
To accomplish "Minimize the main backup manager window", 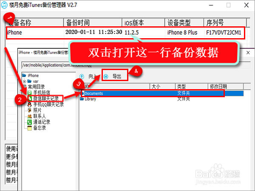I will (211, 5).
